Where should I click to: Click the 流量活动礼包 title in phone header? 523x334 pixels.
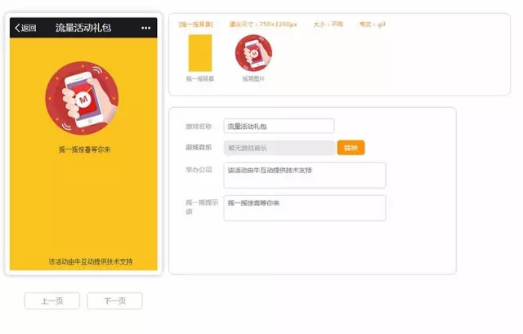(83, 28)
